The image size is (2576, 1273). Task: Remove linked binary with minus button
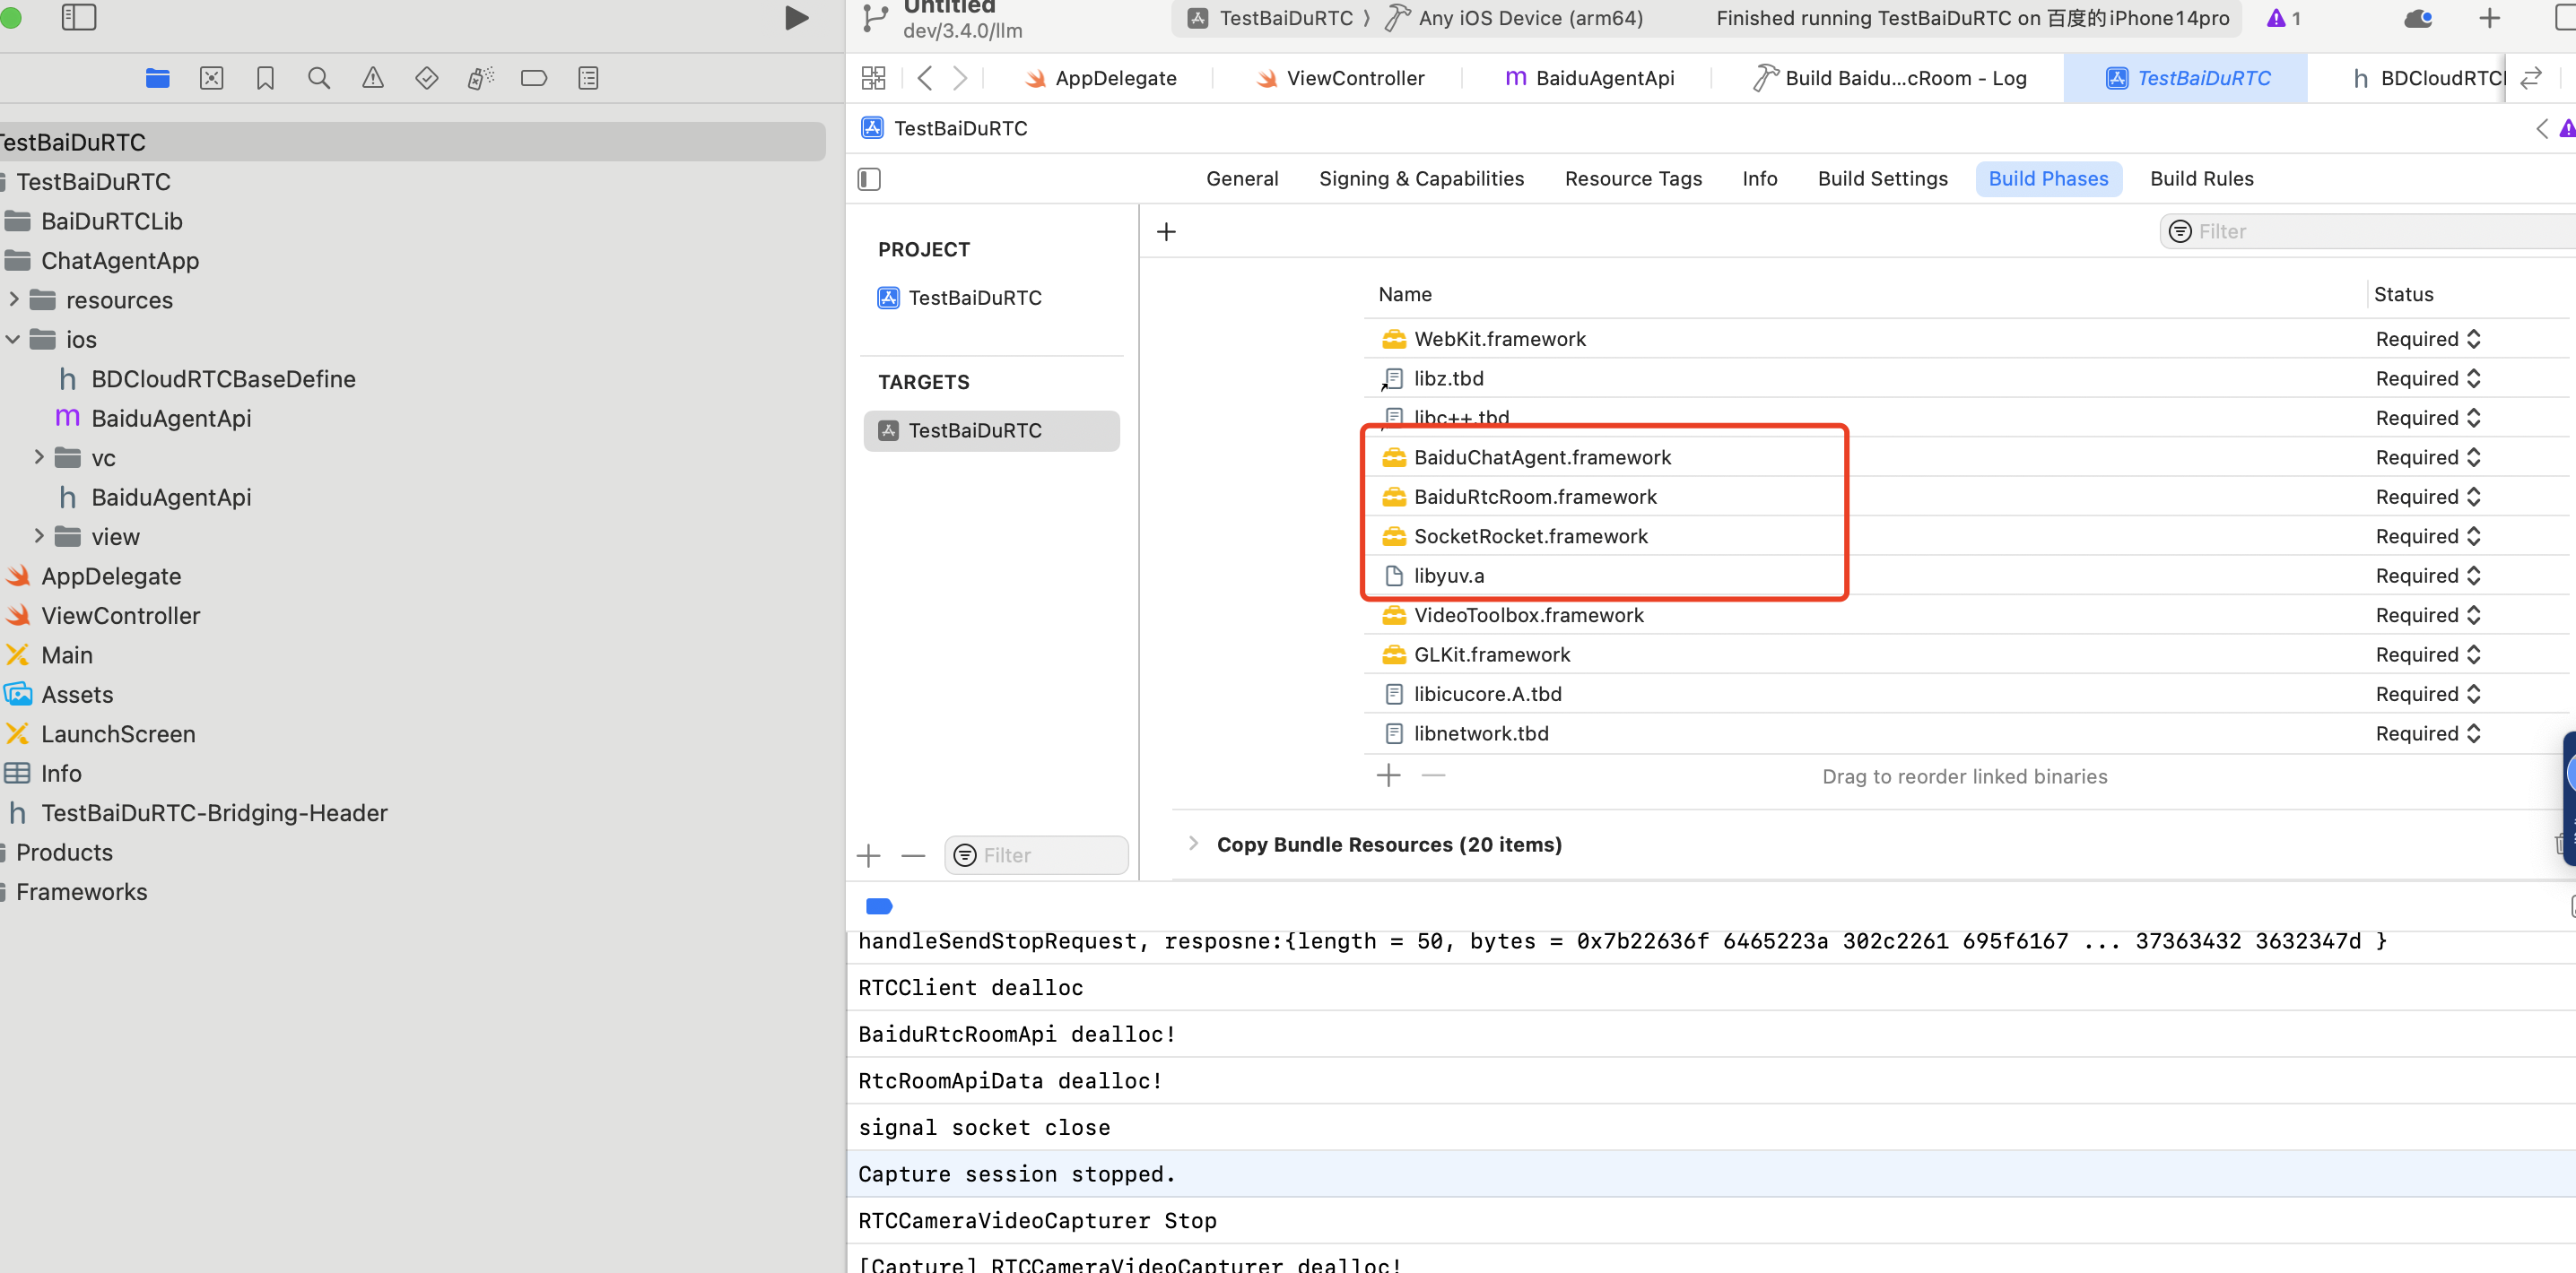[x=1433, y=775]
